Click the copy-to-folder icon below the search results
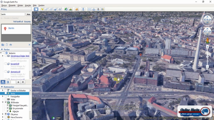The width and height of the screenshot is (214, 120). [x=3, y=45]
